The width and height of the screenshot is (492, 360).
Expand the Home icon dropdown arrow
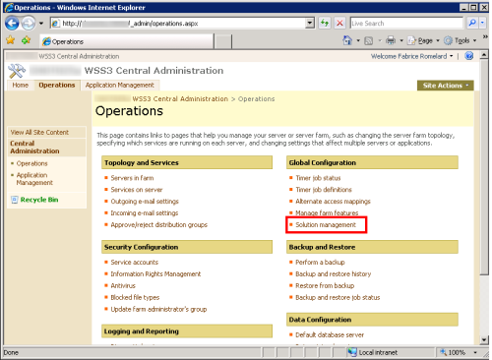(x=358, y=40)
